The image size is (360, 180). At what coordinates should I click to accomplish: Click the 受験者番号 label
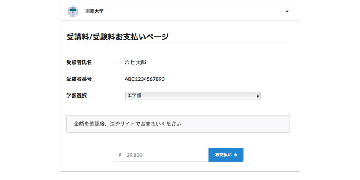point(79,79)
